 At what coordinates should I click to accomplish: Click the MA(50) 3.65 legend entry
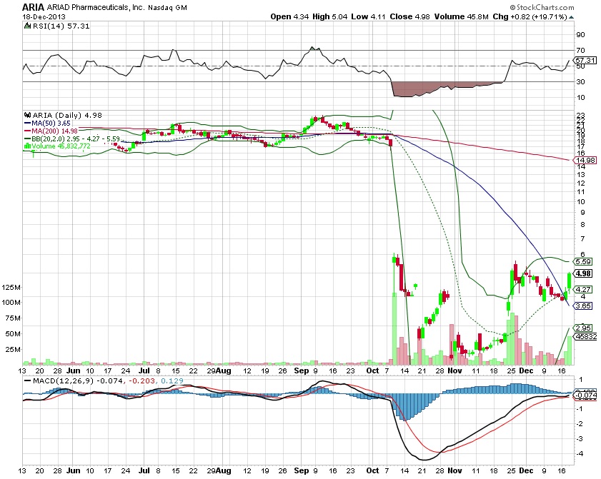(51, 123)
